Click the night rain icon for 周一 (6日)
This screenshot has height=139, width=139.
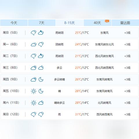click(x=41, y=44)
